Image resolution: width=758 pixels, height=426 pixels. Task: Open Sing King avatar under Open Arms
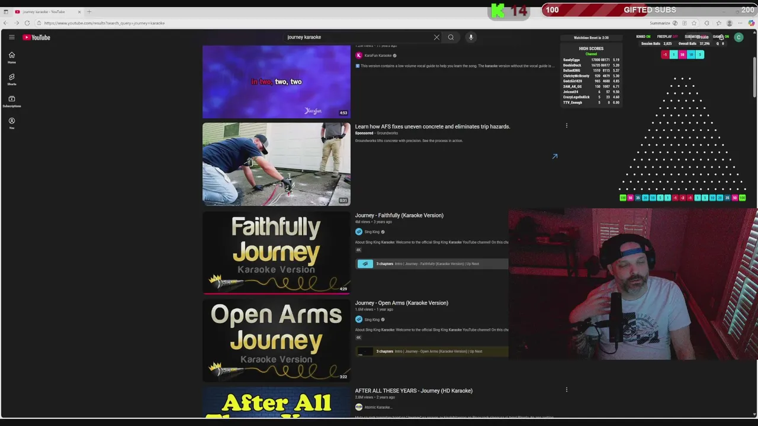pos(358,319)
